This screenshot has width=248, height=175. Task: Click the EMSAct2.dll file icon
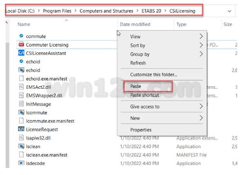coord(21,87)
